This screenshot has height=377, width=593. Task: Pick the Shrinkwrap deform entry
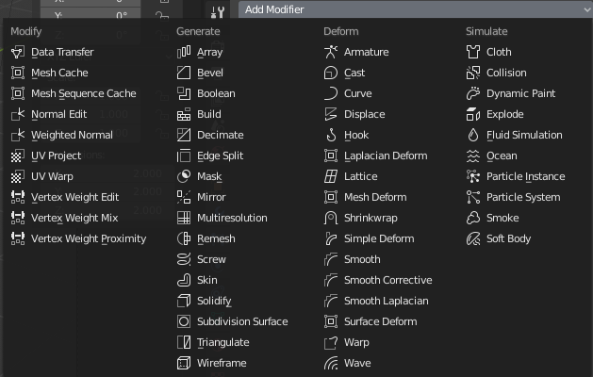[x=371, y=218]
